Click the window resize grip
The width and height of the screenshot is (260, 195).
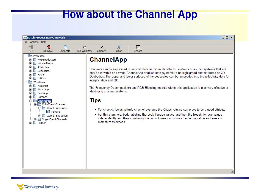click(232, 172)
